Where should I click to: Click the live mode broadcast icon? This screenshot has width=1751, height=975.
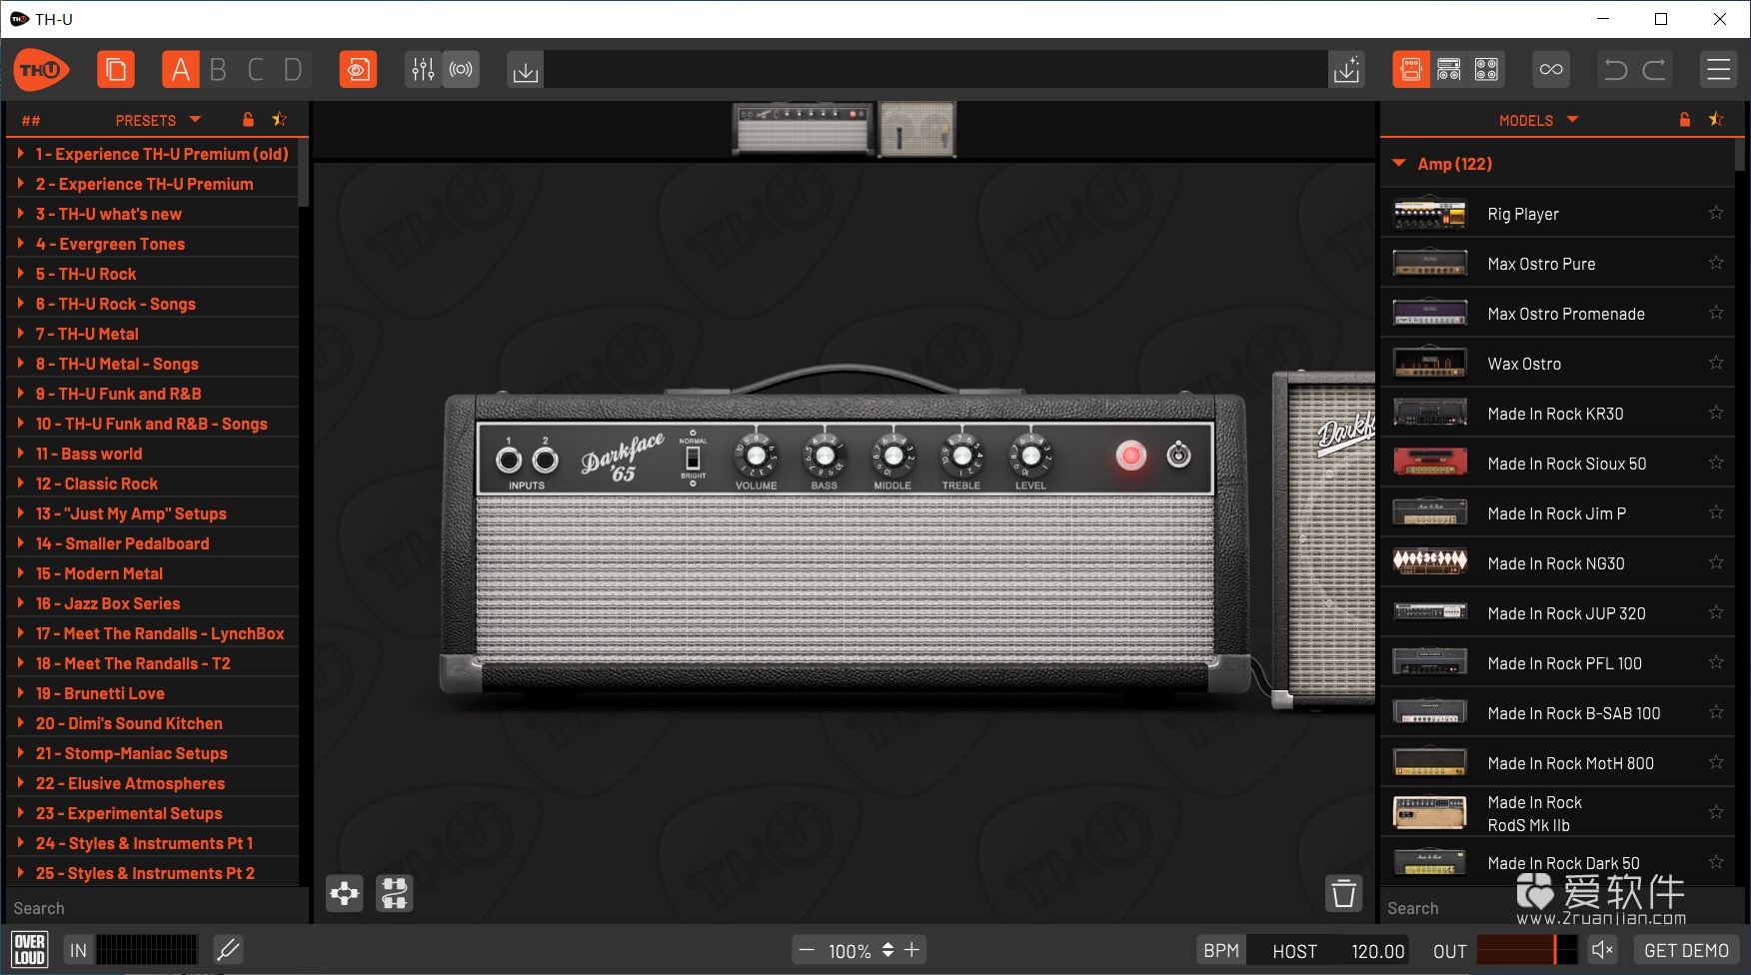coord(461,70)
